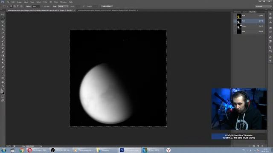Select the Horizontal Type tool
Image resolution: width=273 pixels, height=153 pixels.
[3, 71]
